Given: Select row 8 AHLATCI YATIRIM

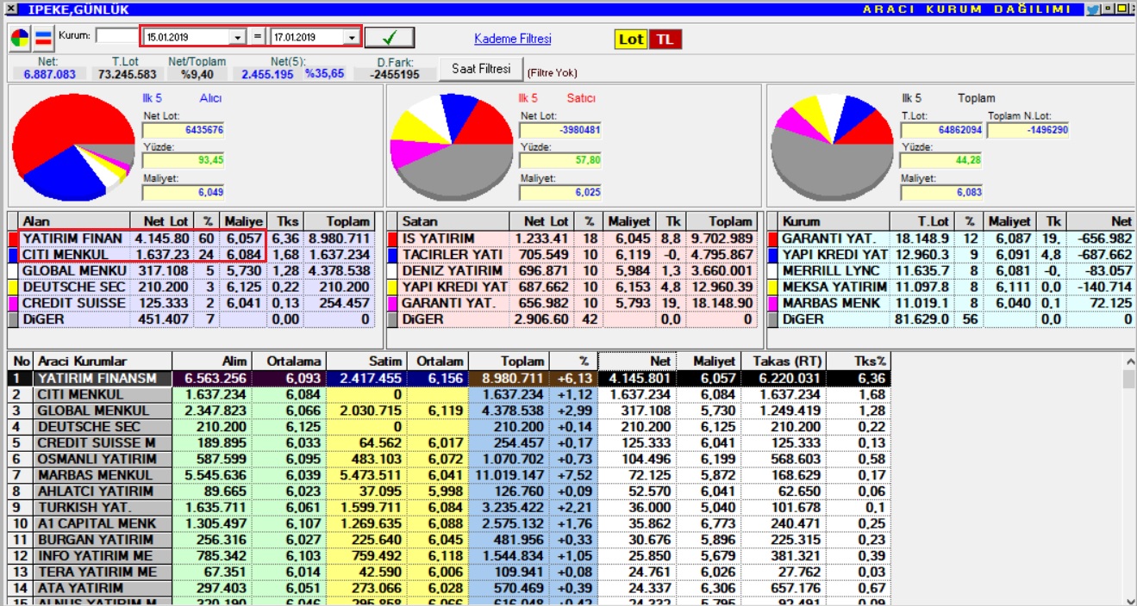Looking at the screenshot, I should (x=449, y=492).
